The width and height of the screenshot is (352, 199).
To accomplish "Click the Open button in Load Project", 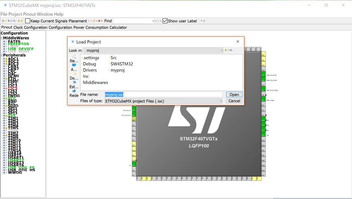I will [234, 94].
